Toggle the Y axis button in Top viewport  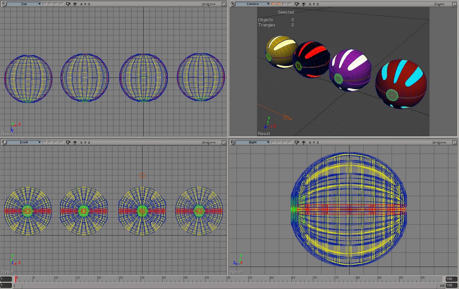pos(85,4)
